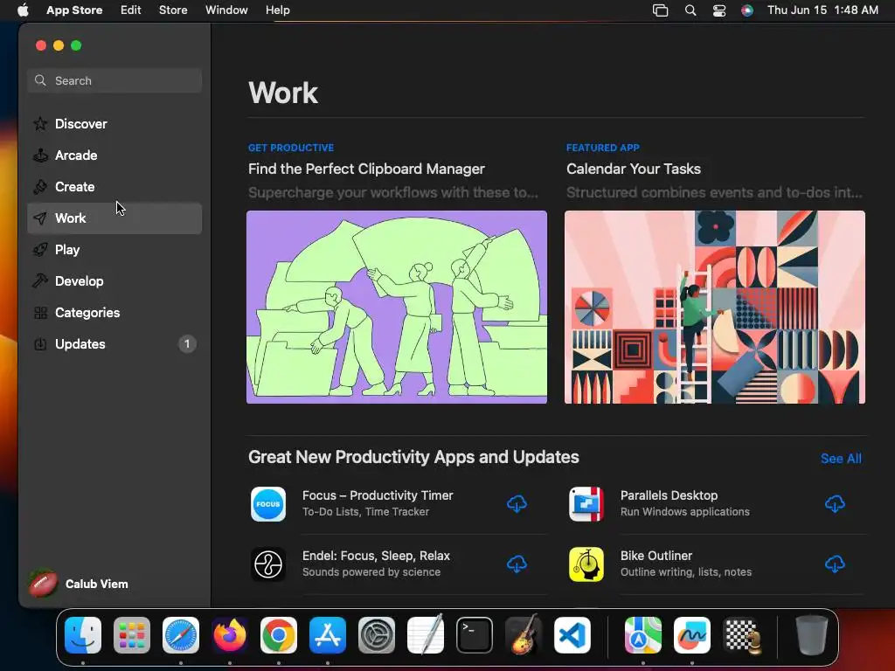This screenshot has width=895, height=671.
Task: Open the Updates download icon
Action: click(x=40, y=344)
